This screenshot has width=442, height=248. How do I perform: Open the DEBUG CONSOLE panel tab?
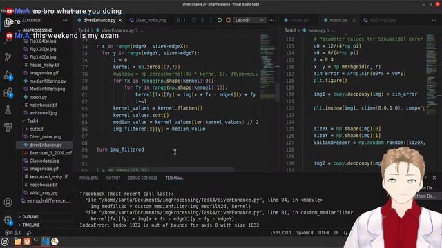click(143, 178)
